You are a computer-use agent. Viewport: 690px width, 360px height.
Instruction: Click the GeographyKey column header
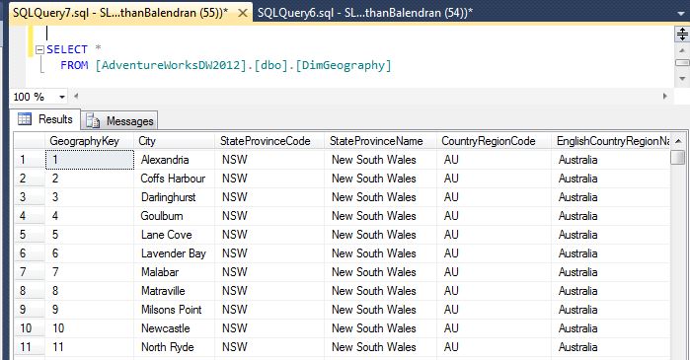tap(89, 141)
